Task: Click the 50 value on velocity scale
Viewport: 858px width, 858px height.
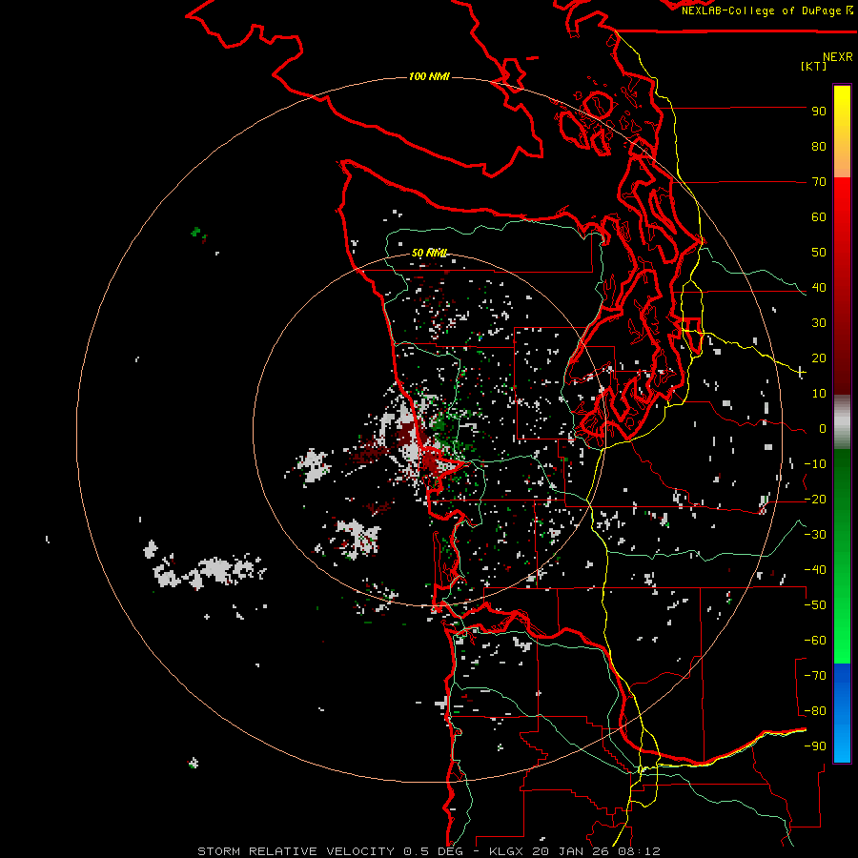Action: [819, 253]
